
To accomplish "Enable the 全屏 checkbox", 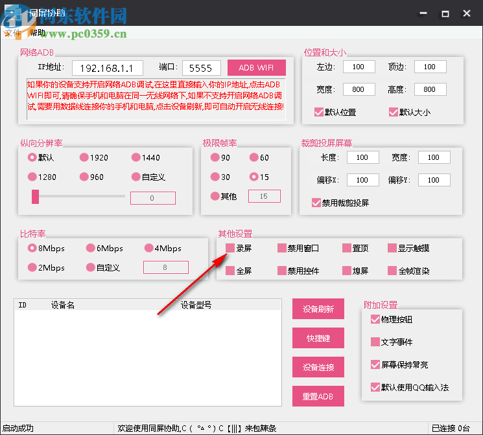I will [230, 271].
